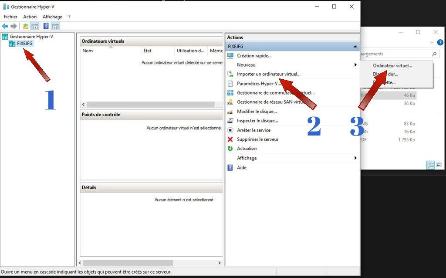Viewport: 446px width, 278px height.
Task: Click the green Actualiser refresh icon
Action: click(x=230, y=149)
